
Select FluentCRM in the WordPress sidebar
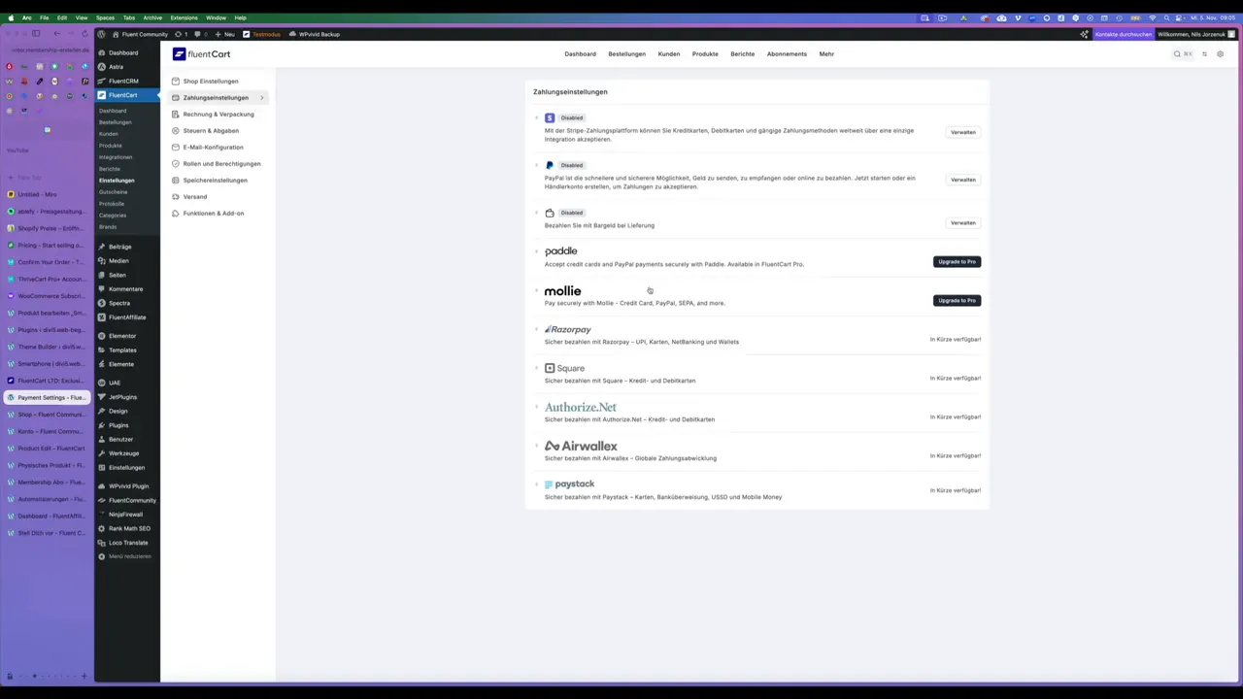tap(122, 81)
